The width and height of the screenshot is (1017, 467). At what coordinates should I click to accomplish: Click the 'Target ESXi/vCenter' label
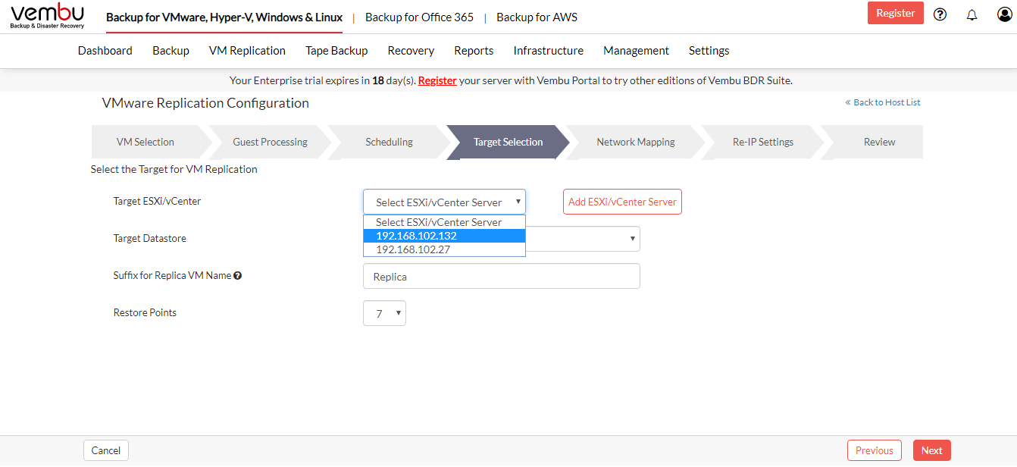(x=158, y=201)
